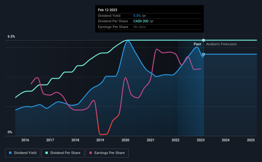Click the tooltip Dividend Per Share row label
262x162 pixels.
point(113,21)
